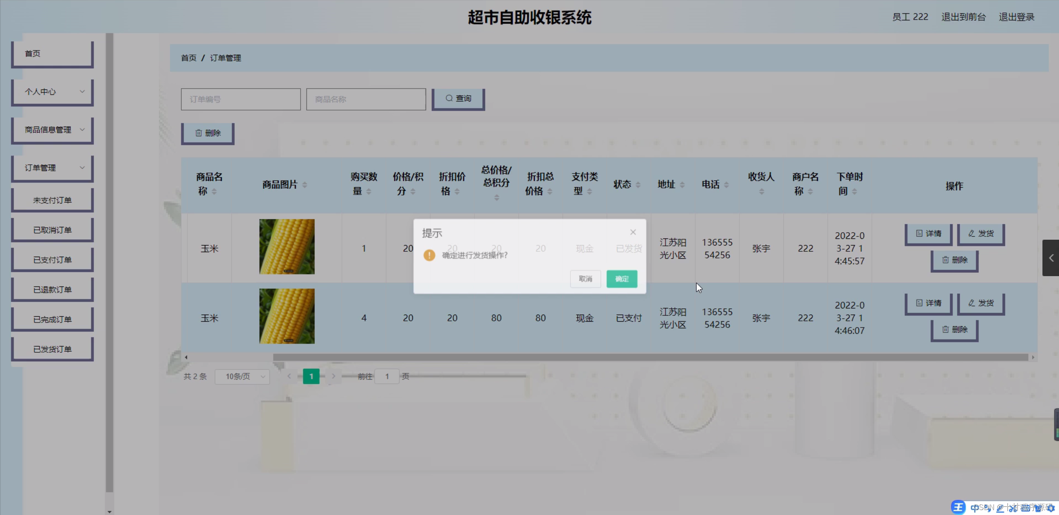Click the 订单编号 search field
Screen dimensions: 1059x515
241,99
